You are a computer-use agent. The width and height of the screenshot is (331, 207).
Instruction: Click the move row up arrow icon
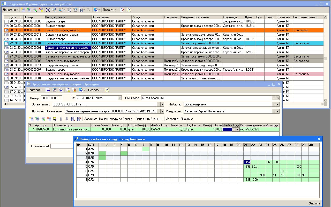pos(61,119)
